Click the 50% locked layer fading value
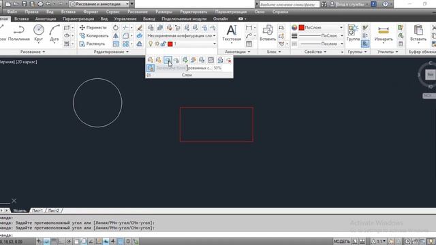Viewport: 436px width, 245px height. coord(217,68)
